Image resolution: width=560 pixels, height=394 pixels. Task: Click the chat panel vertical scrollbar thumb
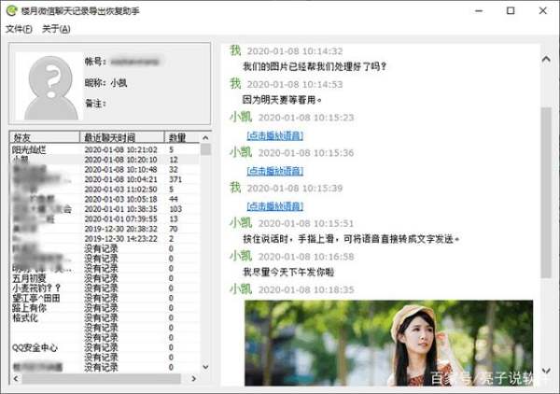[546, 192]
